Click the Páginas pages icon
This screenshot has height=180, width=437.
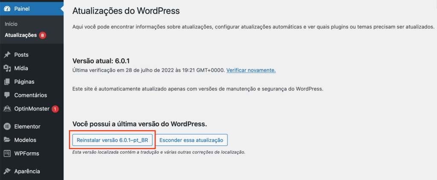pyautogui.click(x=7, y=82)
